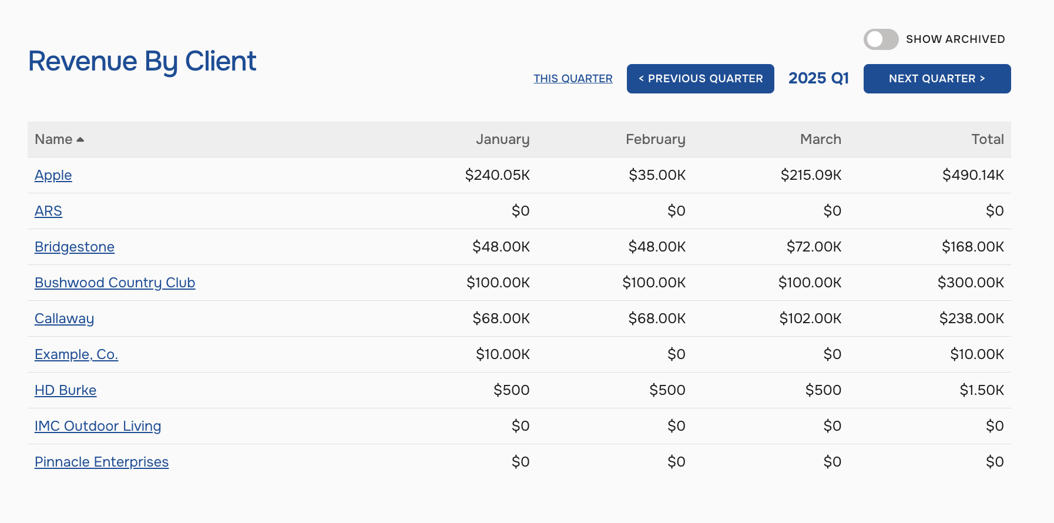The height and width of the screenshot is (523, 1054).
Task: Open the ARS client link
Action: pyautogui.click(x=48, y=211)
